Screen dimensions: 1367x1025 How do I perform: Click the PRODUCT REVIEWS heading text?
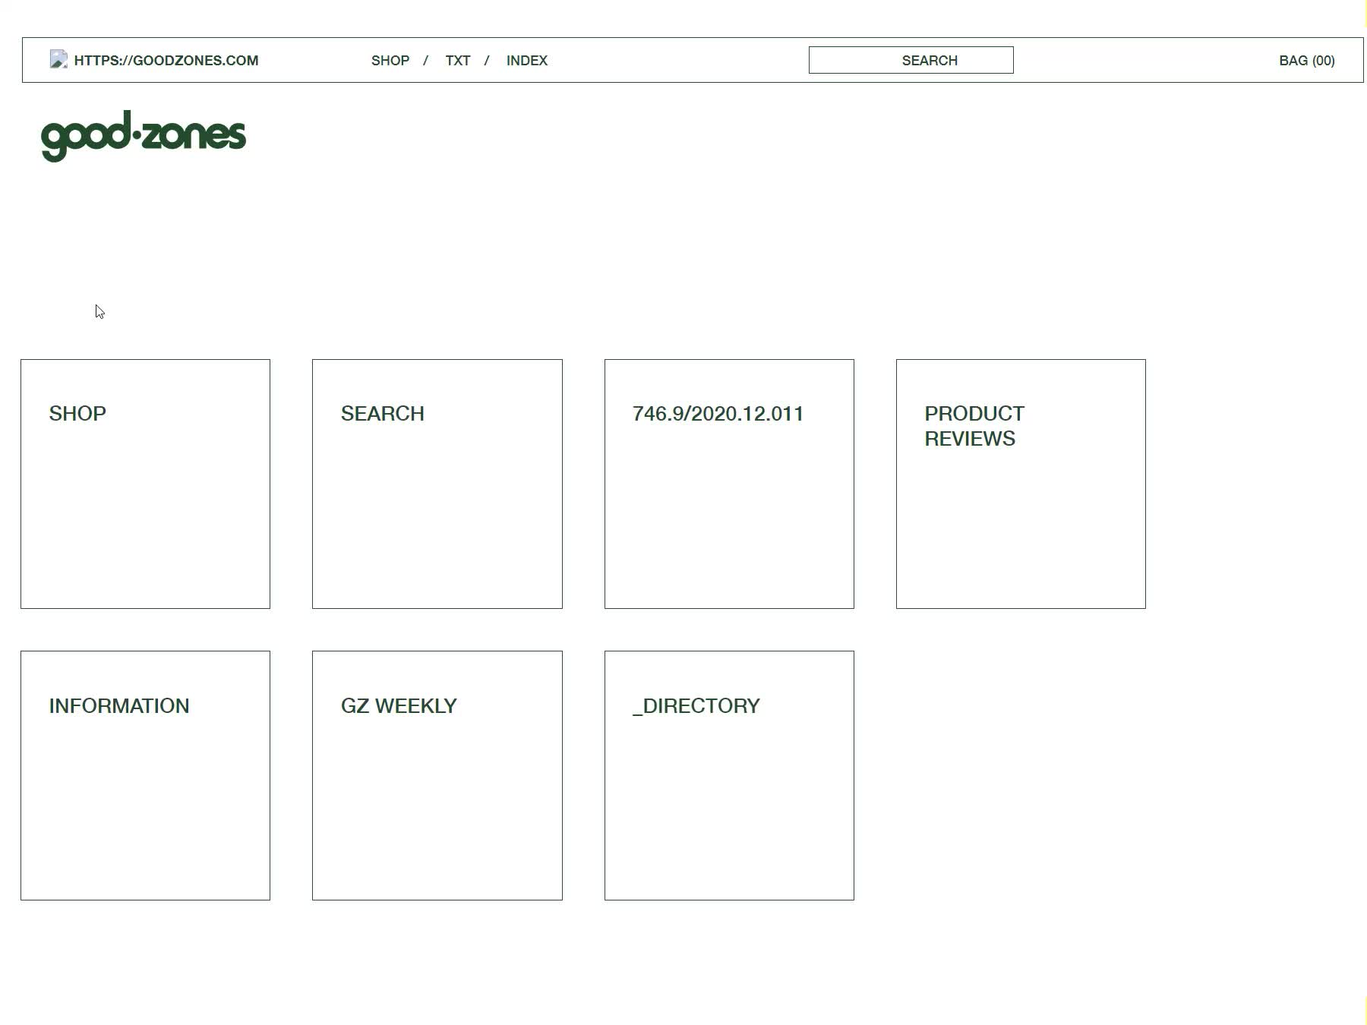[975, 426]
